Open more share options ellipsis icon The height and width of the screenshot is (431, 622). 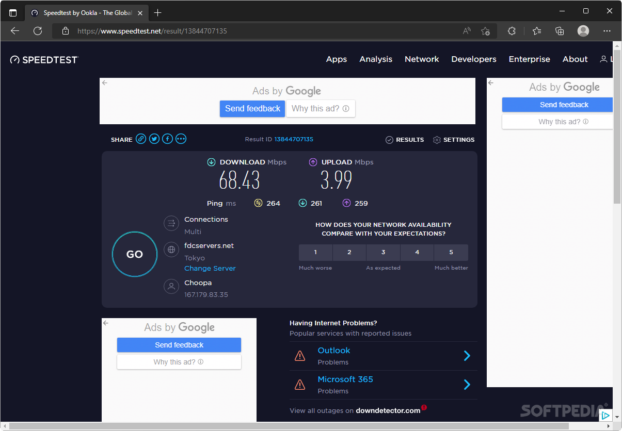click(181, 139)
